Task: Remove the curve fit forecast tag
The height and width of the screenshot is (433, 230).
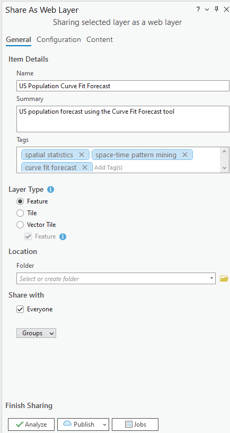Action: coord(85,167)
